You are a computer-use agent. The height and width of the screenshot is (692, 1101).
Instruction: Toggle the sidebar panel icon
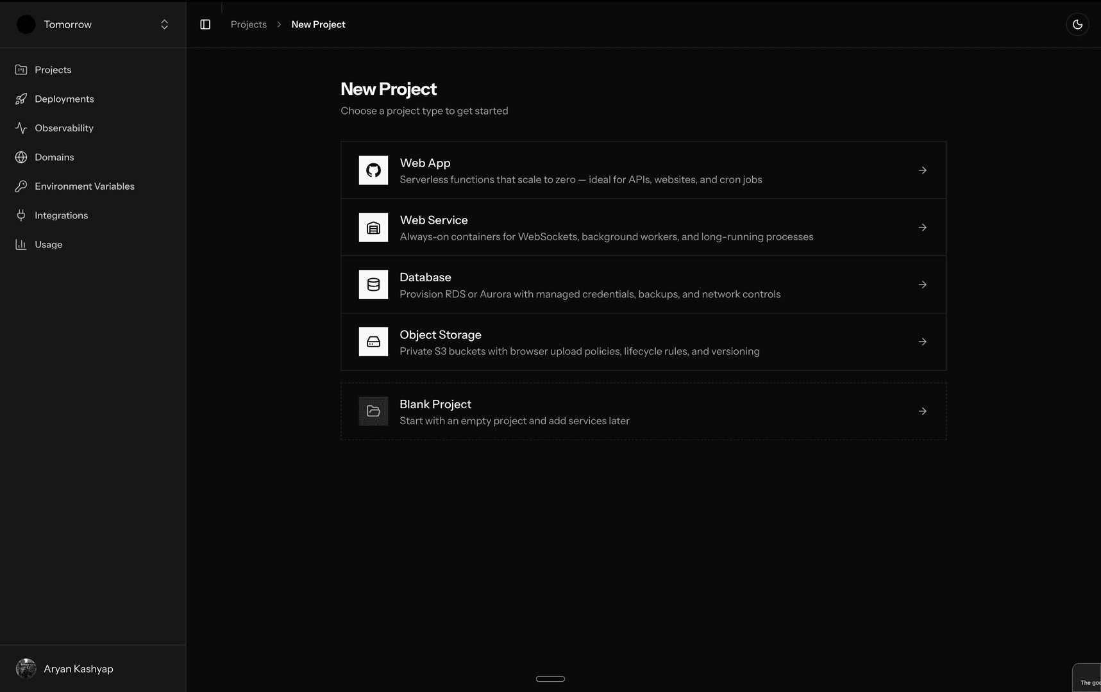pos(205,24)
